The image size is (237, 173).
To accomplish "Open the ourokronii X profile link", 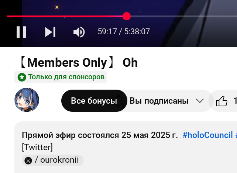I will coord(52,160).
